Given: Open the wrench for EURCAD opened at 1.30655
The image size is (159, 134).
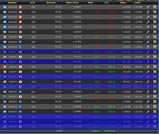Looking at the screenshot, I should (x=148, y=7).
